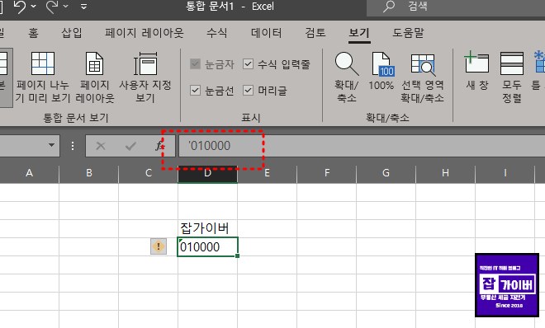Open the Redo history dropdown arrow
Screen dimensions: 545x328
click(66, 7)
